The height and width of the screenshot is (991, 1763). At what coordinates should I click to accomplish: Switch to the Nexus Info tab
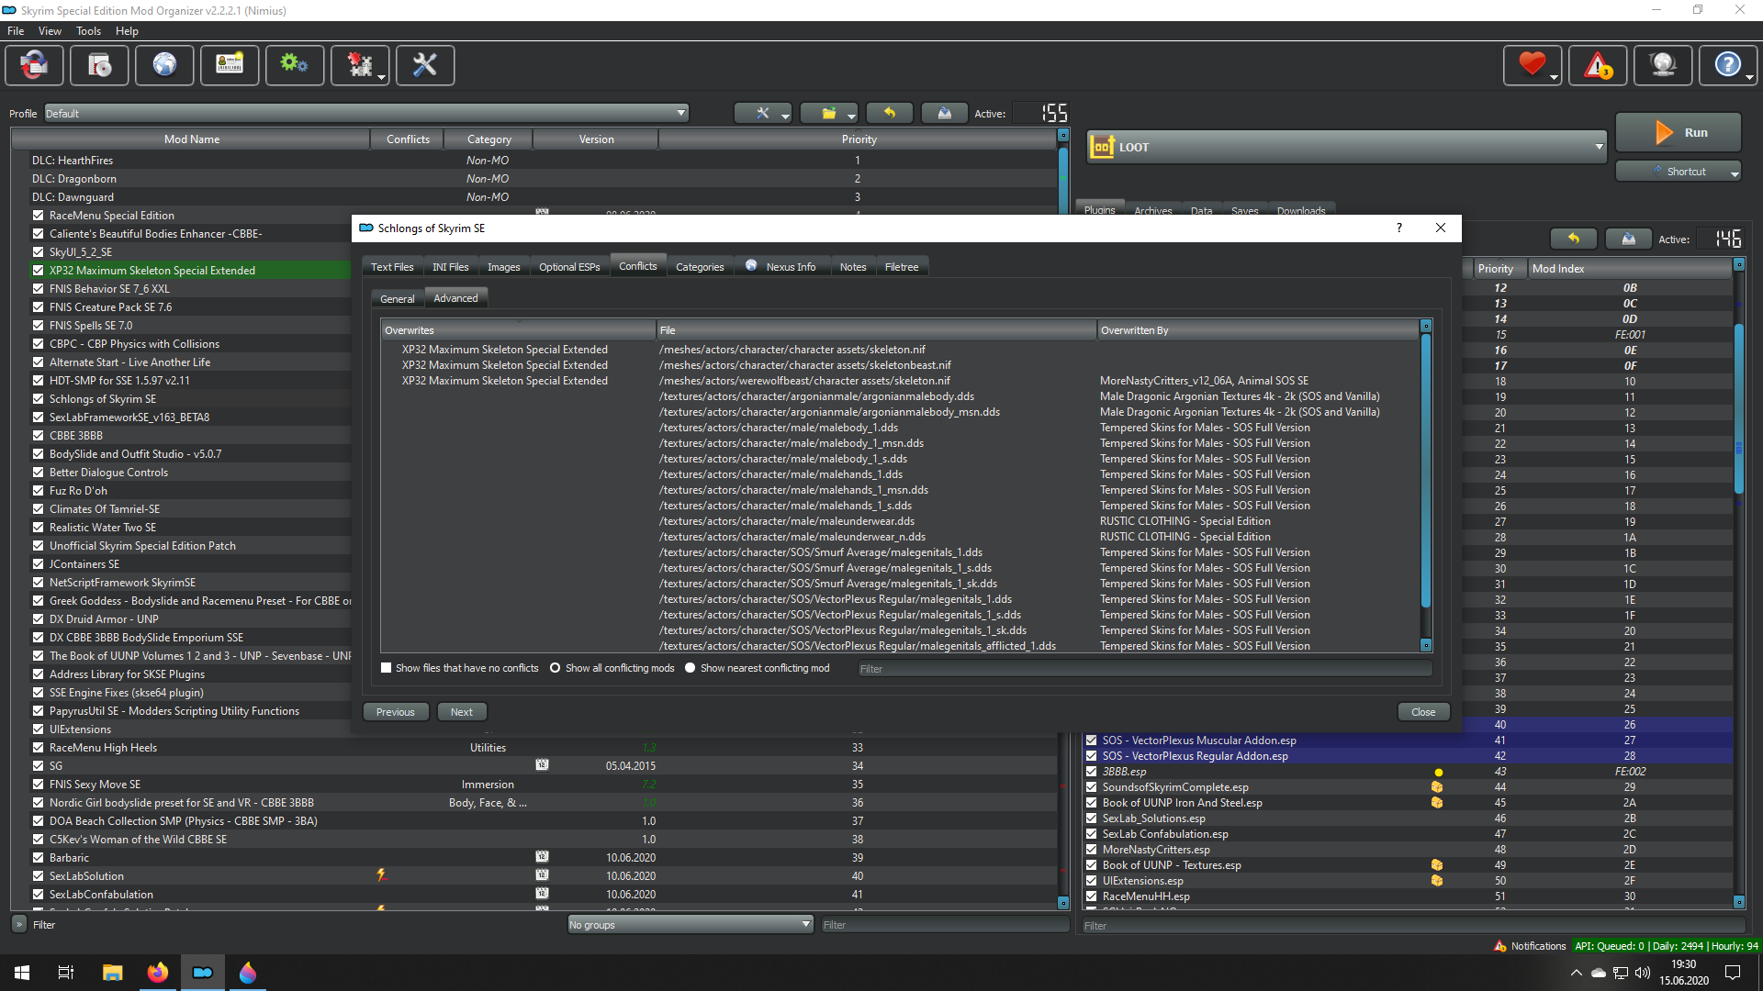(780, 267)
